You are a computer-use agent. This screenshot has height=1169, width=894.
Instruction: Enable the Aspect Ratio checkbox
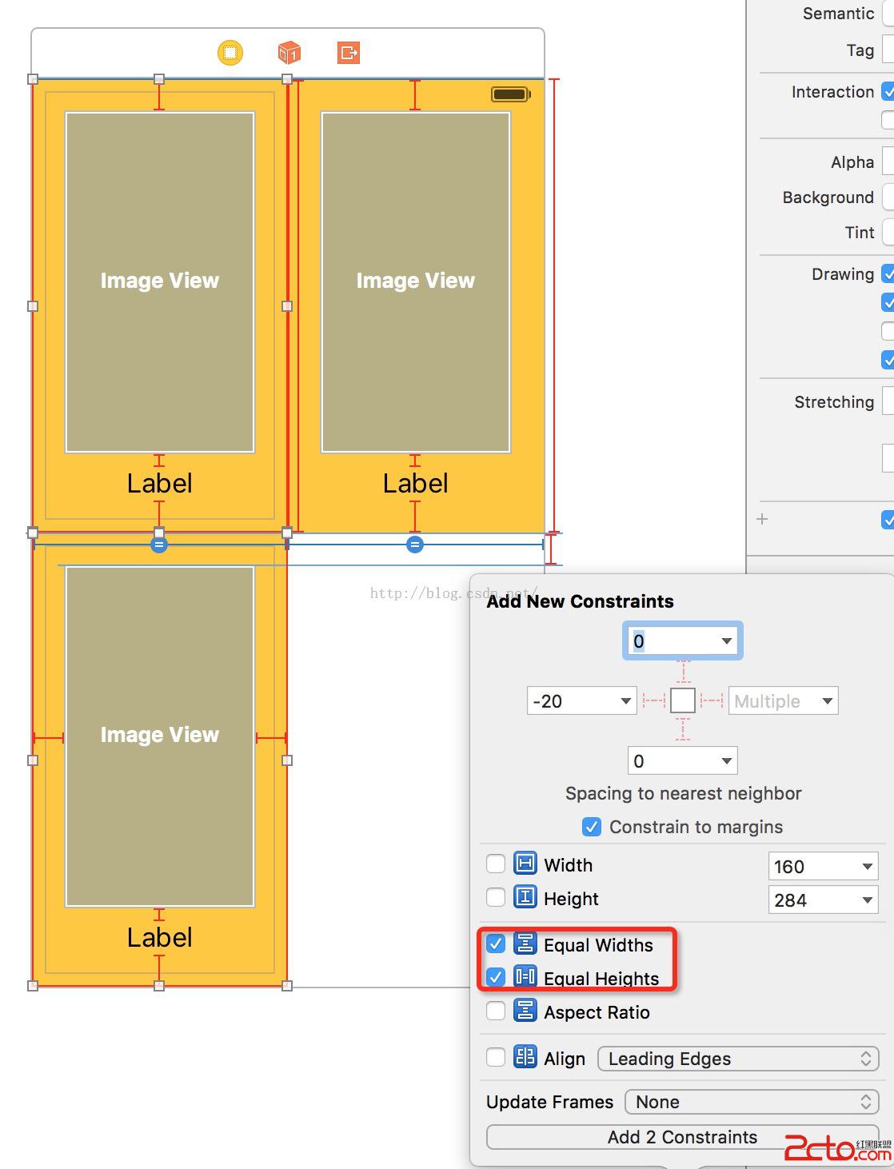[x=496, y=1011]
